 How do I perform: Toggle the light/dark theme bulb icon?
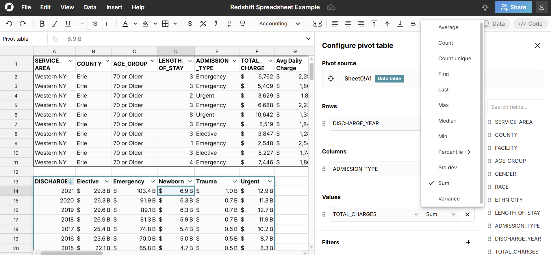pos(485,7)
